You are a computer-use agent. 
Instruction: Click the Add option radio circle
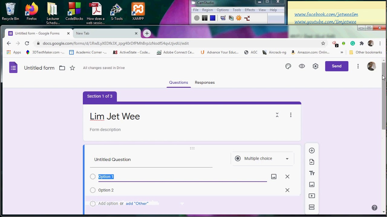pyautogui.click(x=93, y=204)
